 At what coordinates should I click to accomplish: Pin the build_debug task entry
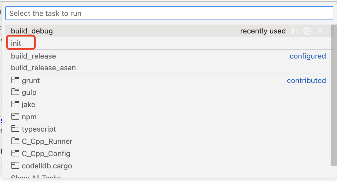click(294, 31)
